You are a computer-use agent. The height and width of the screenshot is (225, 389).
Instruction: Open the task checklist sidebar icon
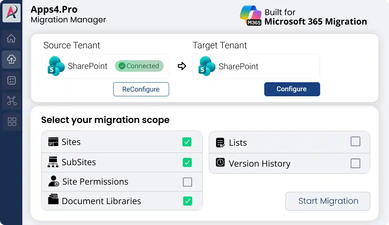pyautogui.click(x=12, y=80)
